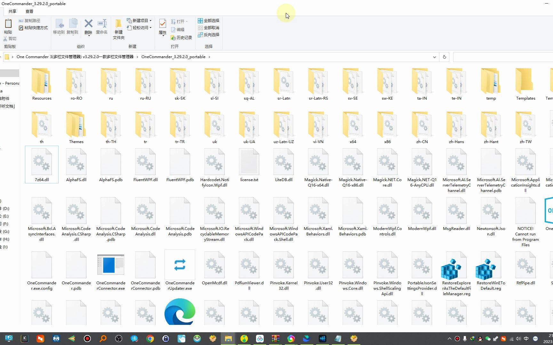Select the license.txt file
The image size is (553, 345).
point(249,165)
